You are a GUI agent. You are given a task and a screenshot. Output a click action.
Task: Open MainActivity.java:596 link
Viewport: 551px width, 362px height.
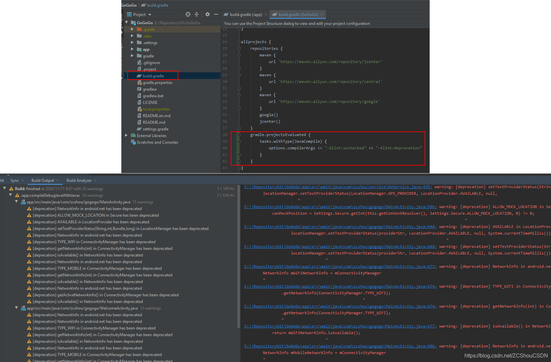pos(340,207)
